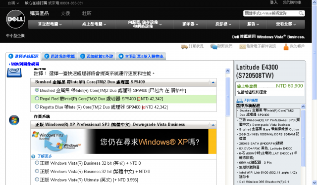Click Intel WiFi Link 5100 summary line

tap(268, 174)
